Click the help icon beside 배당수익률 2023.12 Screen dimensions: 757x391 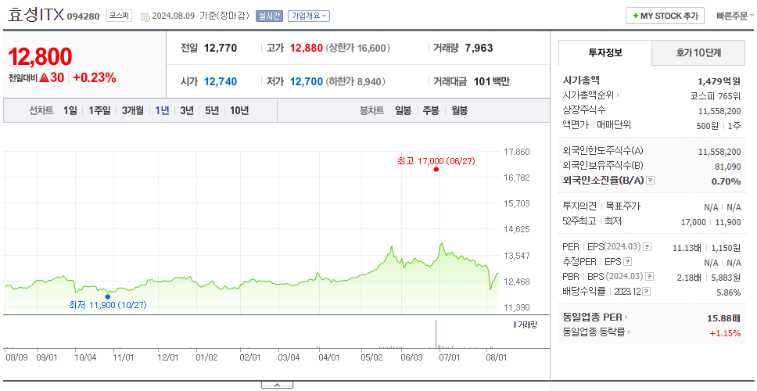click(647, 292)
